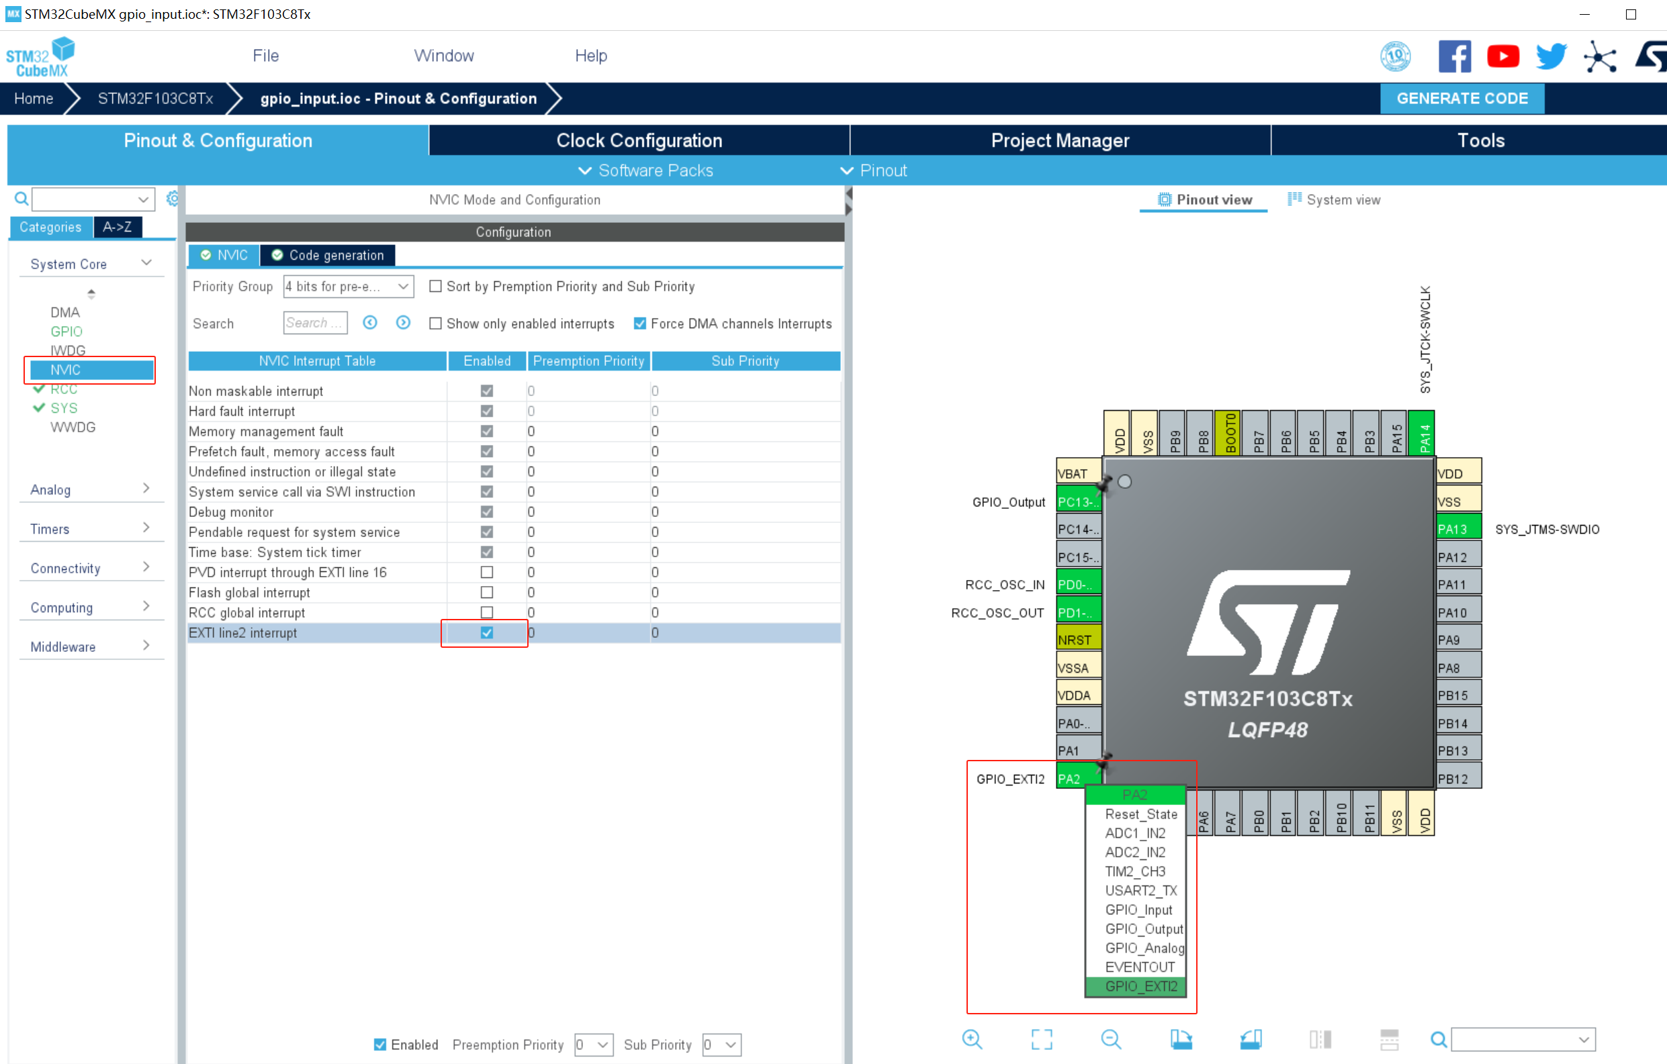
Task: Switch to the Code generation tab
Action: pos(328,255)
